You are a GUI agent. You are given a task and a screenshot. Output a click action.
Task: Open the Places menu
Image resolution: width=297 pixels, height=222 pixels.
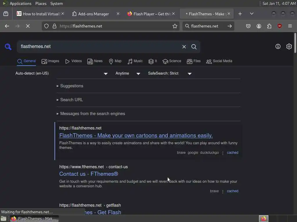tap(41, 3)
